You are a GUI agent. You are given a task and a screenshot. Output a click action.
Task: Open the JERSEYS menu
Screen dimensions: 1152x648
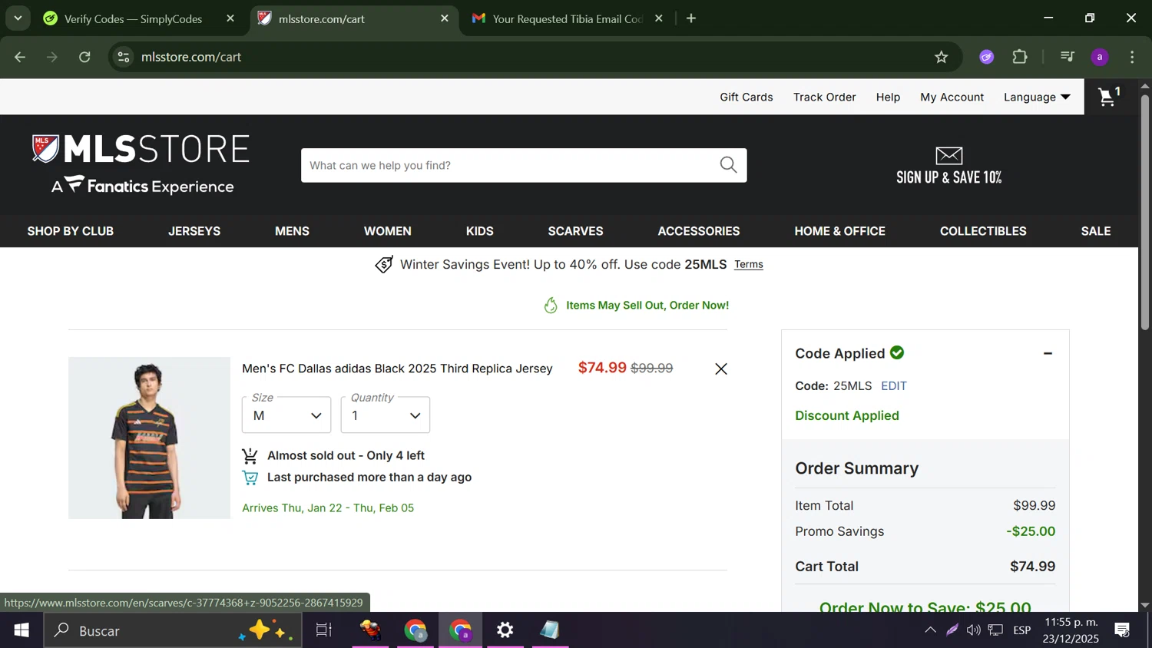coord(194,231)
